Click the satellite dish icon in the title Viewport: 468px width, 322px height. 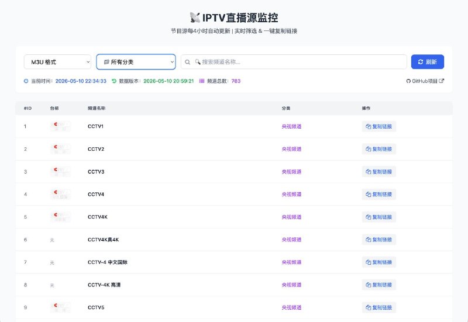point(195,18)
